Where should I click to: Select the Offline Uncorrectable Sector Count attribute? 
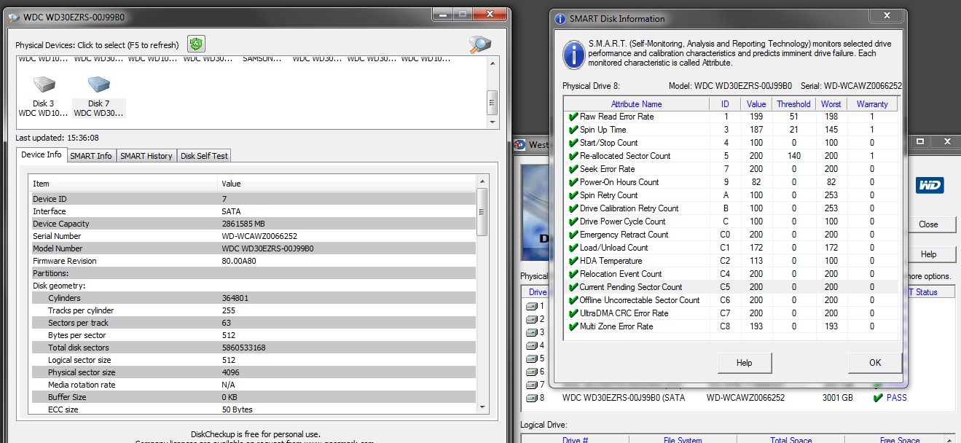pyautogui.click(x=640, y=300)
